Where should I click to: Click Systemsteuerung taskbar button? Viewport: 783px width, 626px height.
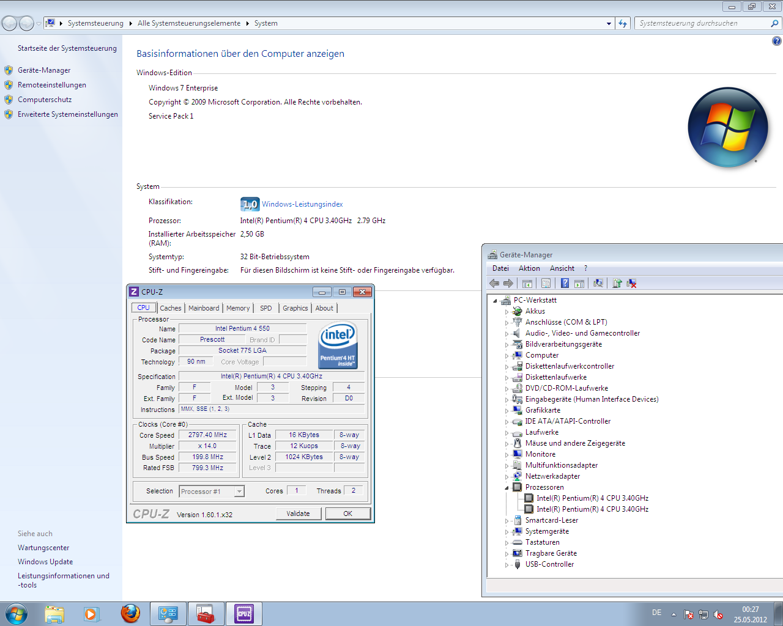(x=168, y=614)
